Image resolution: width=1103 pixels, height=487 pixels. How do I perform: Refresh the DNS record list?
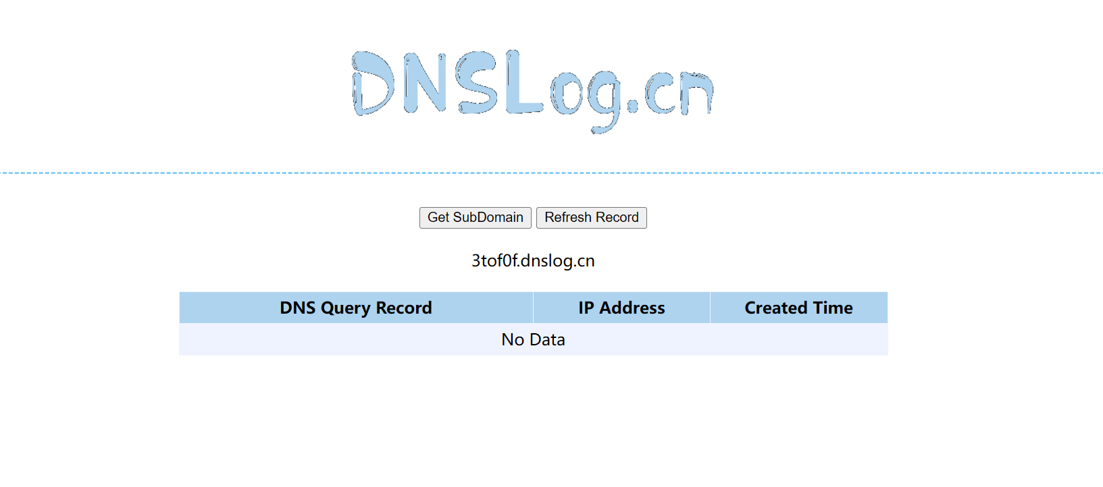pyautogui.click(x=591, y=217)
